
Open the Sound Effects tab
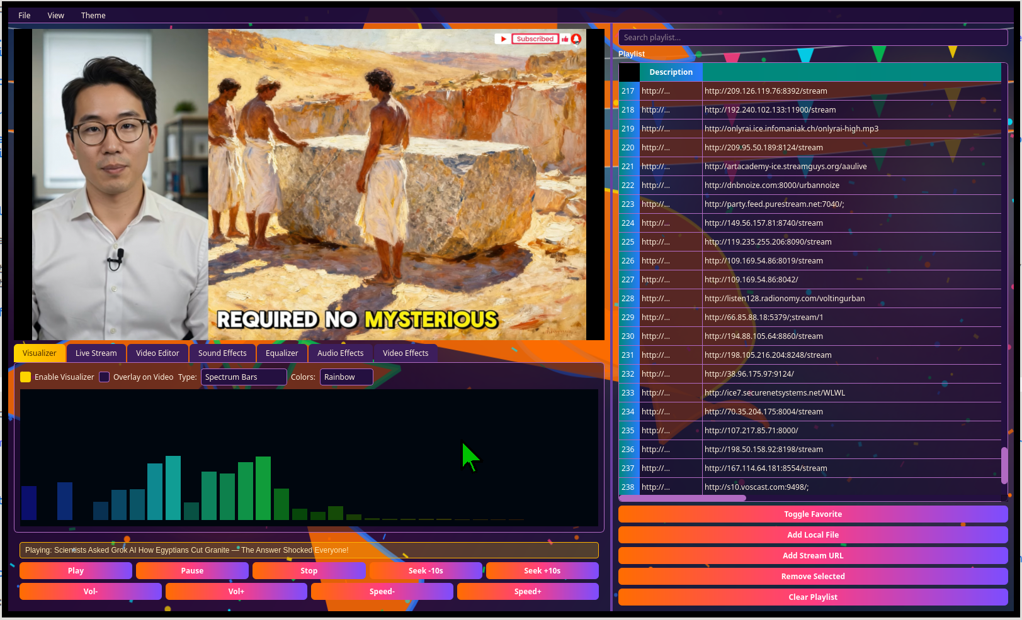[222, 353]
